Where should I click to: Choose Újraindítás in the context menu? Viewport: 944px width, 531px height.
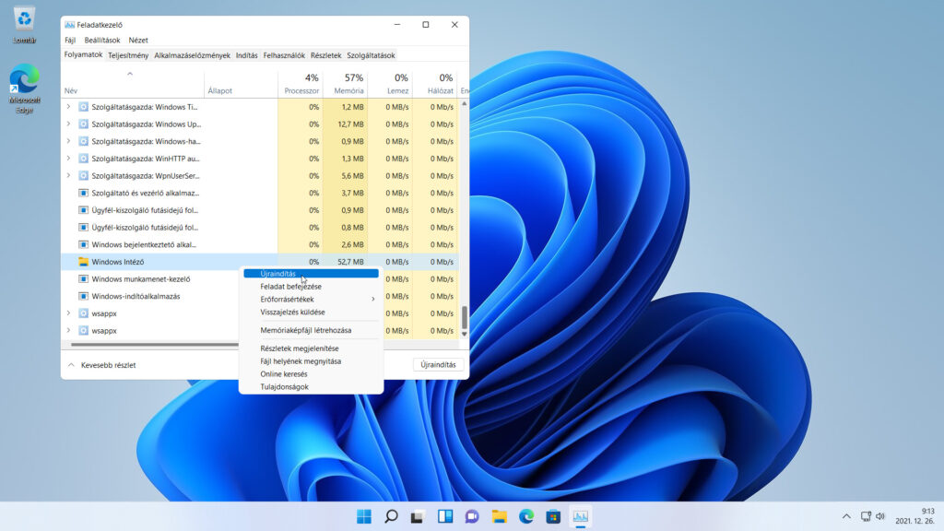click(x=311, y=273)
